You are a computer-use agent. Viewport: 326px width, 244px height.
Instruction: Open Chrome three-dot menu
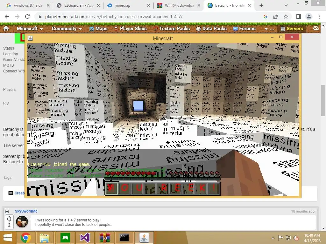click(319, 17)
